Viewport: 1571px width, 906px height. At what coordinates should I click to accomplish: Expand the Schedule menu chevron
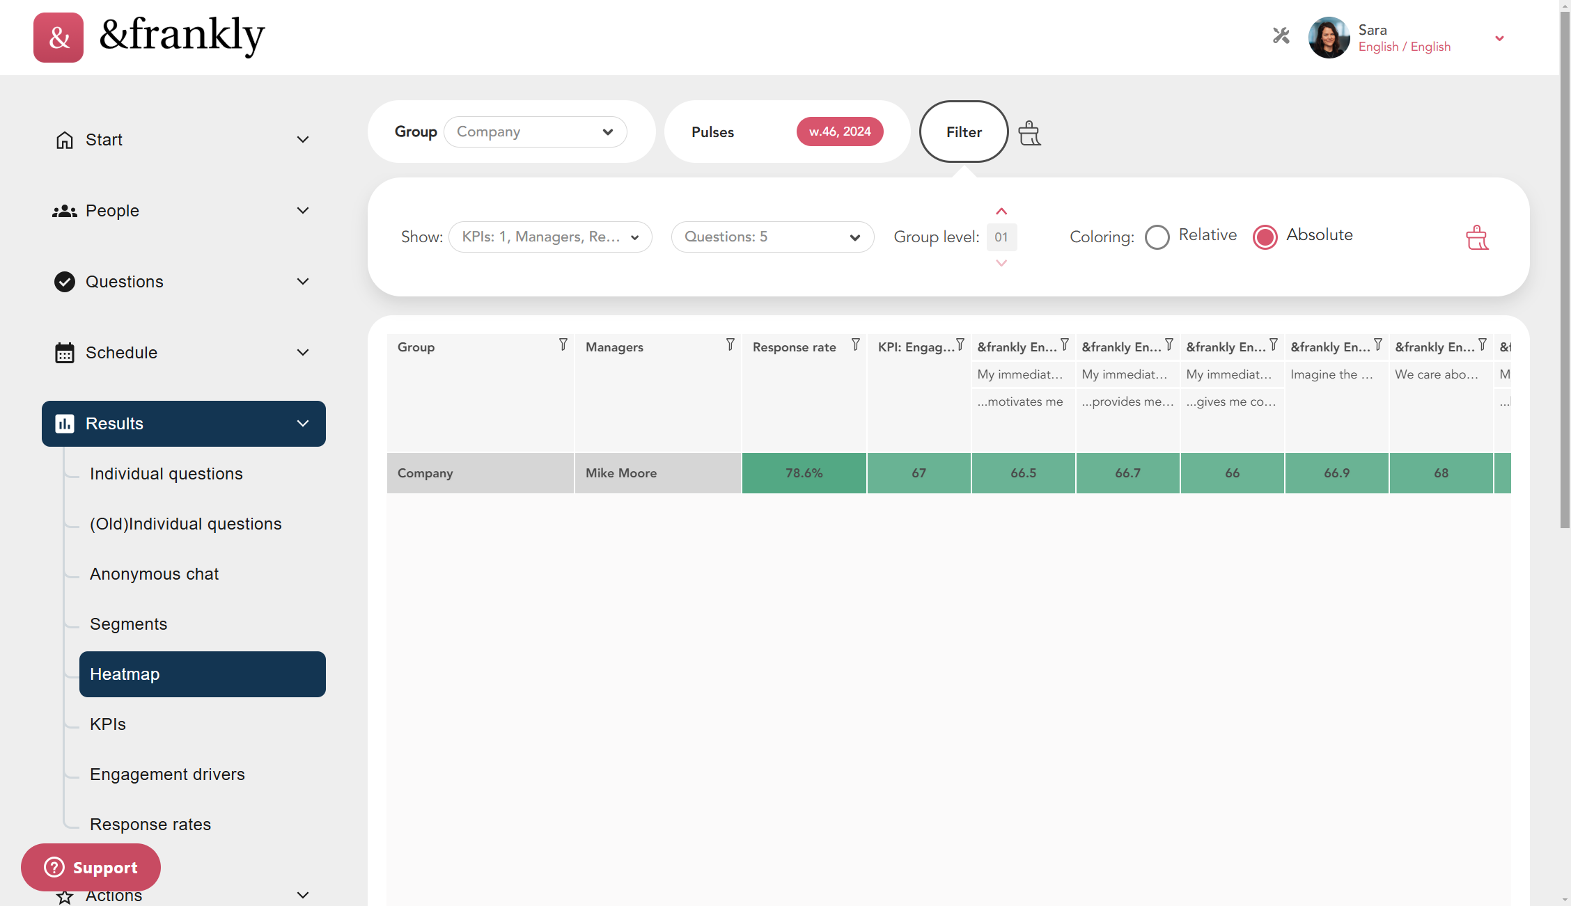(303, 353)
